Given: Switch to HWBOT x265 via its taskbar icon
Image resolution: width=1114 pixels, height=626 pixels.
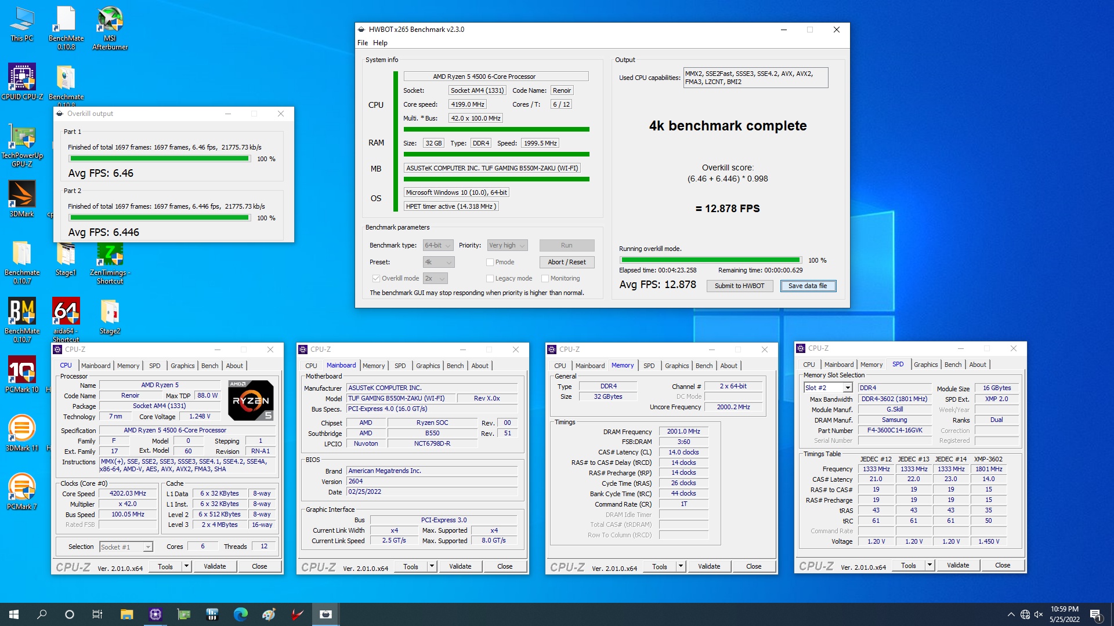Looking at the screenshot, I should (x=325, y=614).
